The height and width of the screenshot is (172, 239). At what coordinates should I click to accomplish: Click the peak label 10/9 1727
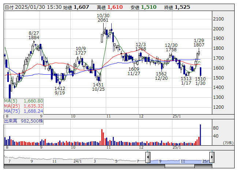81,51
